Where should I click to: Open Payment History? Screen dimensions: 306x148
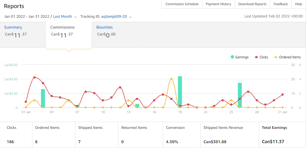click(218, 4)
